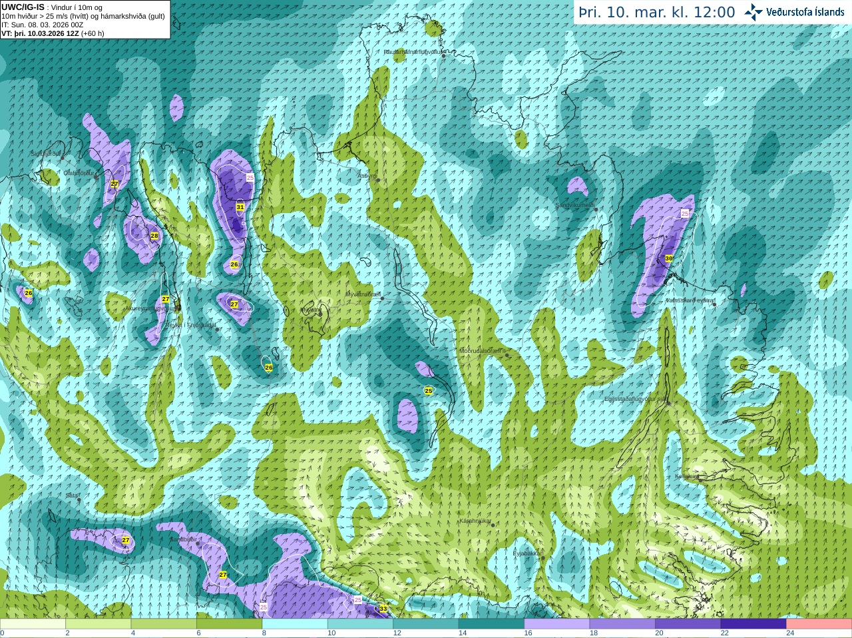852x638 pixels.
Task: Select the 8–10 m/s light cyan swatch
Action: (295, 624)
